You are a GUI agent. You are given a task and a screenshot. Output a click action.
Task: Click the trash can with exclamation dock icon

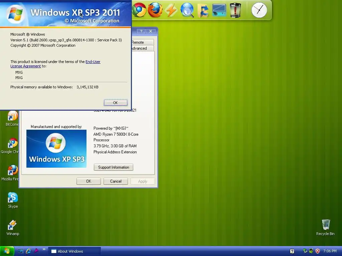click(x=235, y=10)
